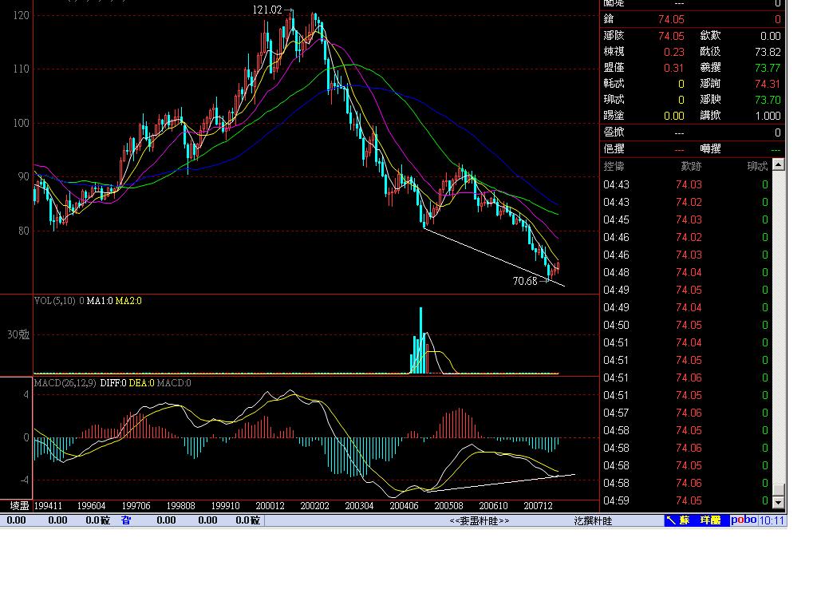Click the 200012 date label on time axis
Image resolution: width=817 pixels, height=593 pixels.
pos(270,506)
